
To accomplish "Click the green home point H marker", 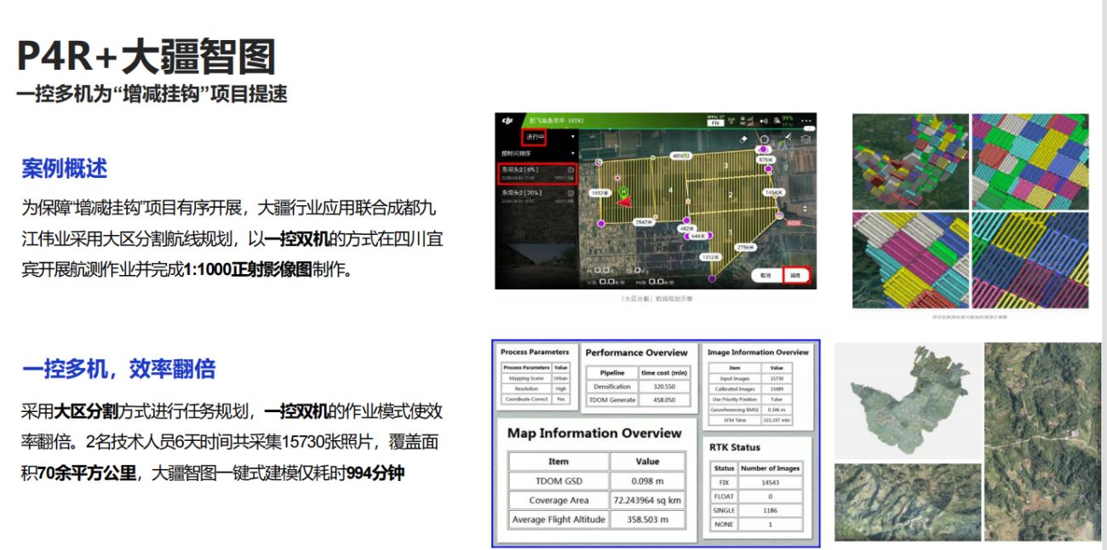I will (x=625, y=191).
